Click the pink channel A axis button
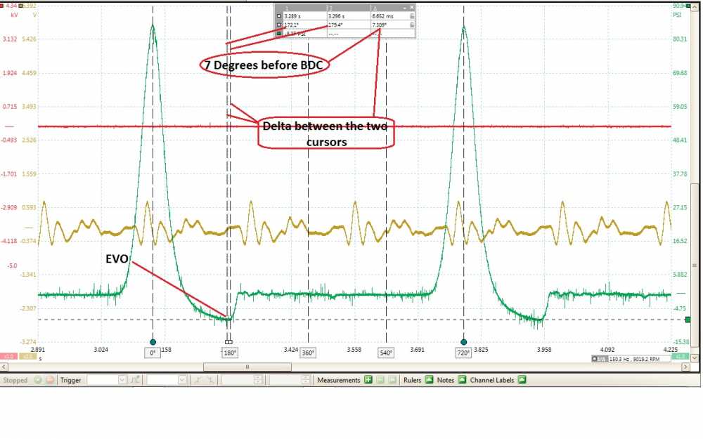Viewport: 703px width, 439px height. 8,357
